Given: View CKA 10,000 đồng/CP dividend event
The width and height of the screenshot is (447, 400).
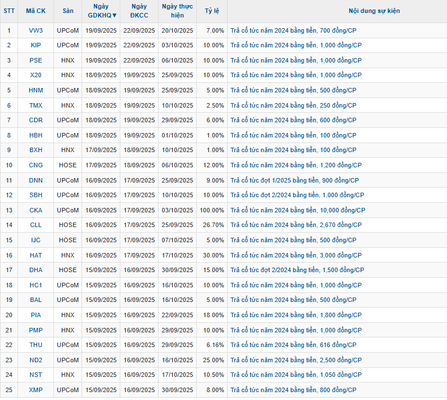Looking at the screenshot, I should point(297,210).
